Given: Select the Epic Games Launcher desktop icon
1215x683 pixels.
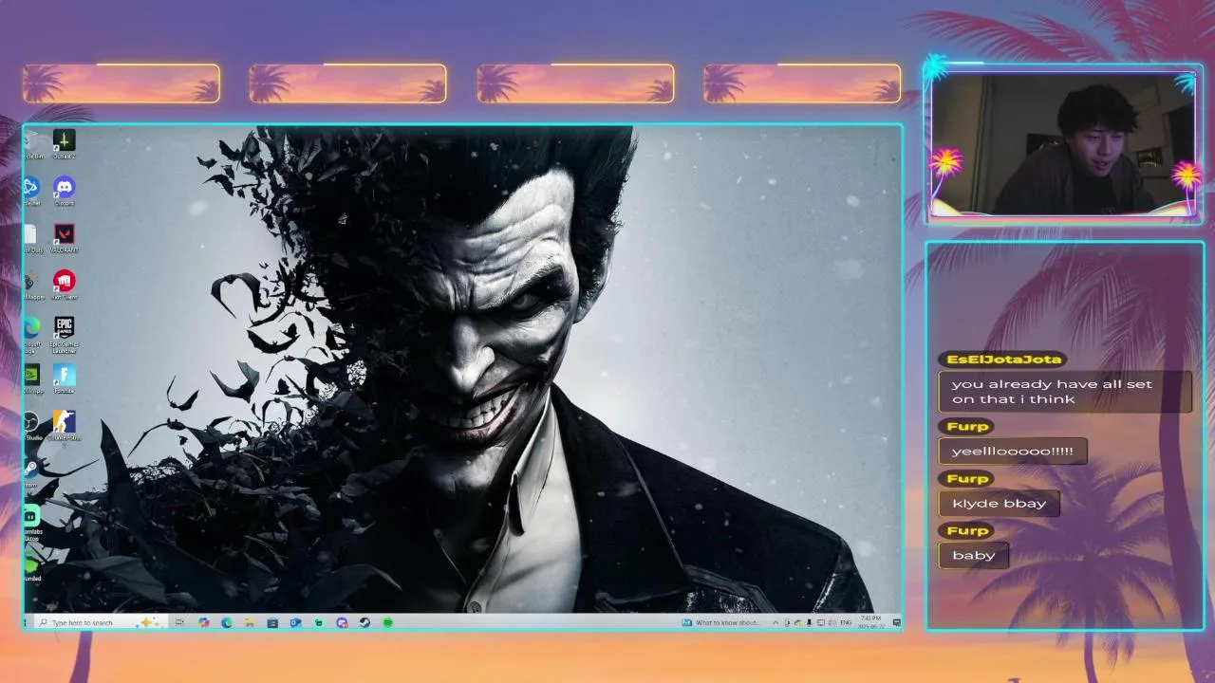Looking at the screenshot, I should (64, 335).
